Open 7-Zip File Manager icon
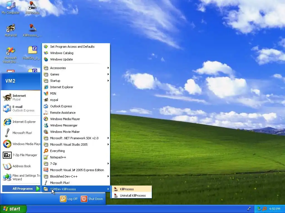 tap(7, 155)
